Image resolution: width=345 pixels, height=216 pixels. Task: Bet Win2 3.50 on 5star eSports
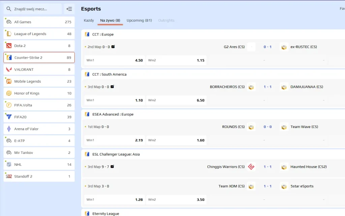click(176, 199)
